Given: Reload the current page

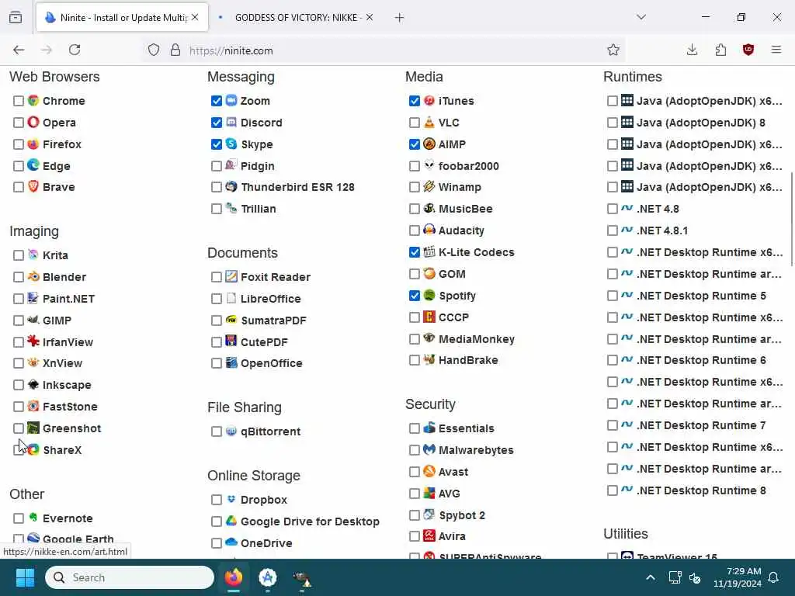Looking at the screenshot, I should pos(75,50).
